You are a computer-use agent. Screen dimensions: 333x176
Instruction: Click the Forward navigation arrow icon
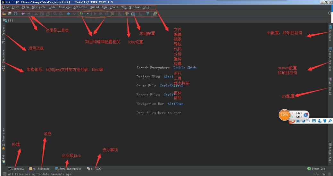pos(74,14)
